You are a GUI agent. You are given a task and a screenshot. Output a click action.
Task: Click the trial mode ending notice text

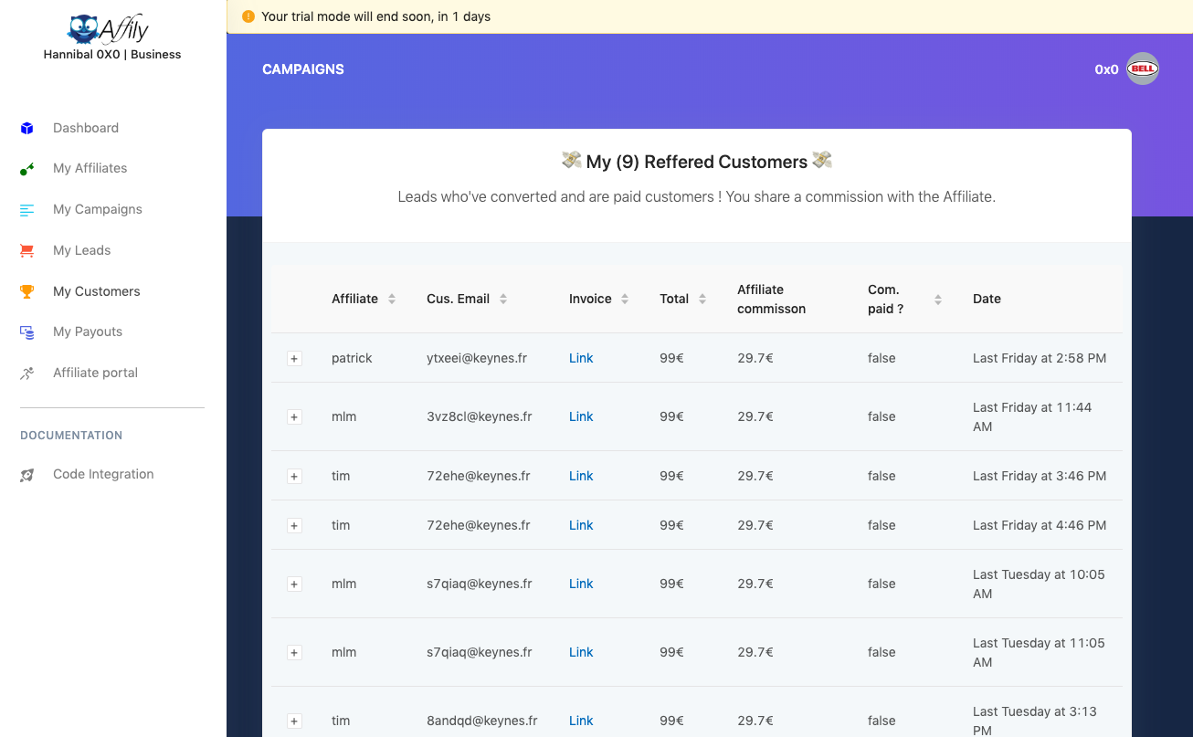tap(376, 16)
